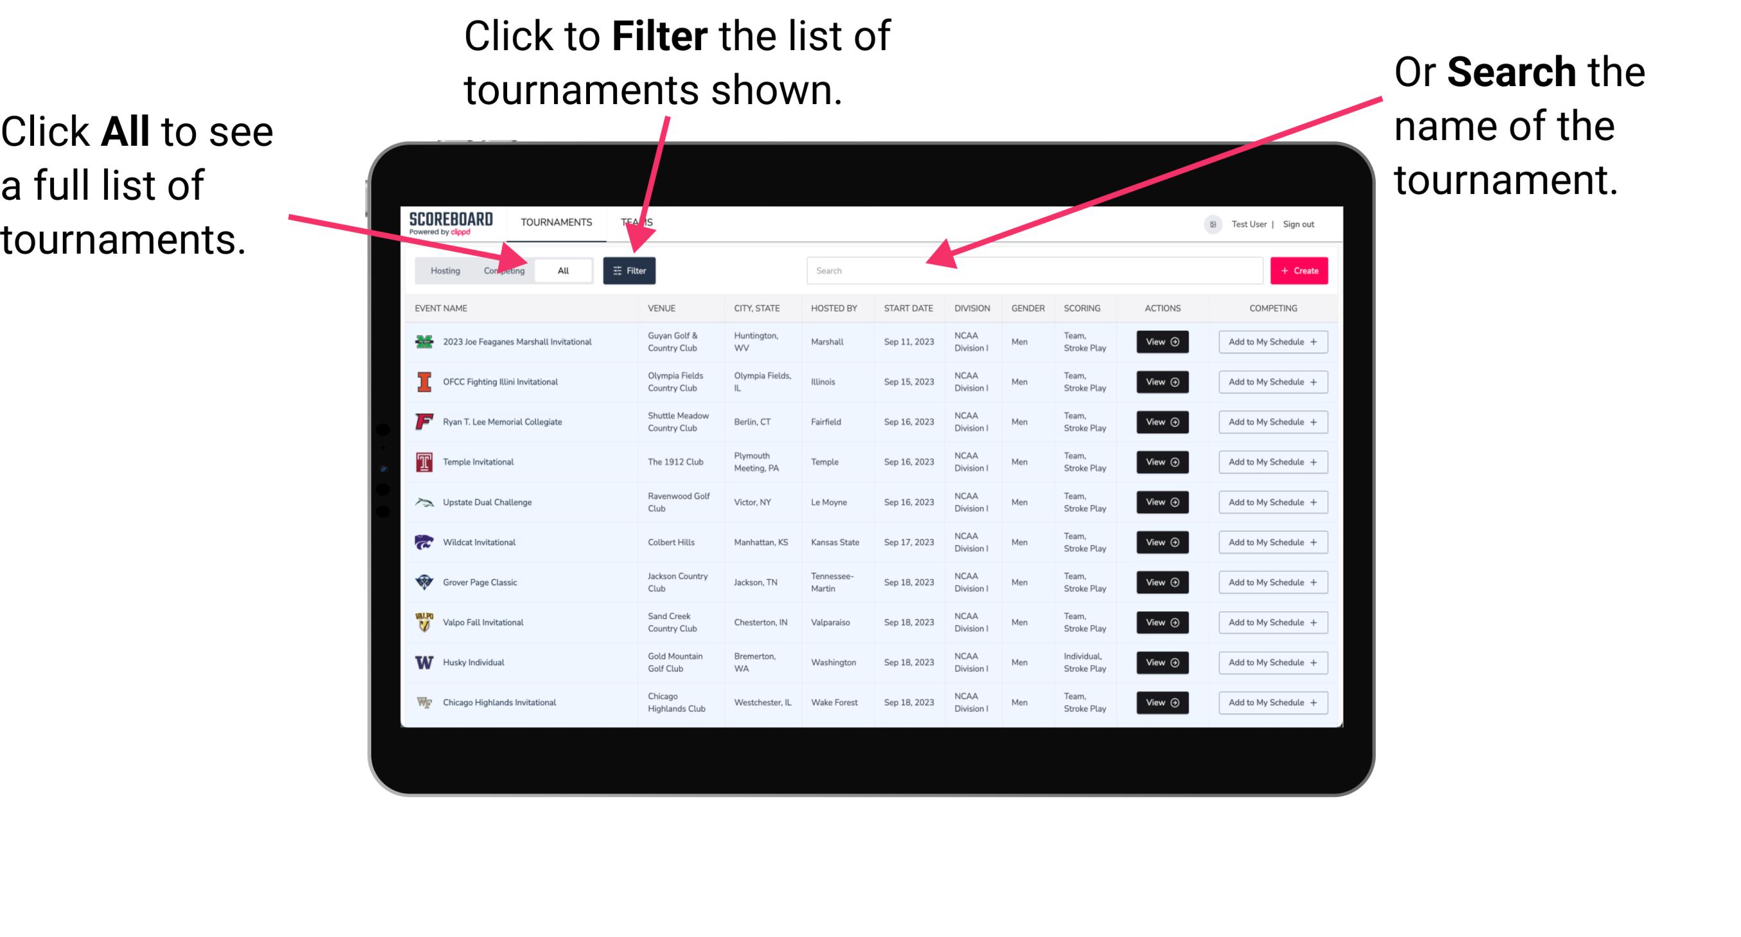Click the Valparaiso team logo icon

pos(422,622)
